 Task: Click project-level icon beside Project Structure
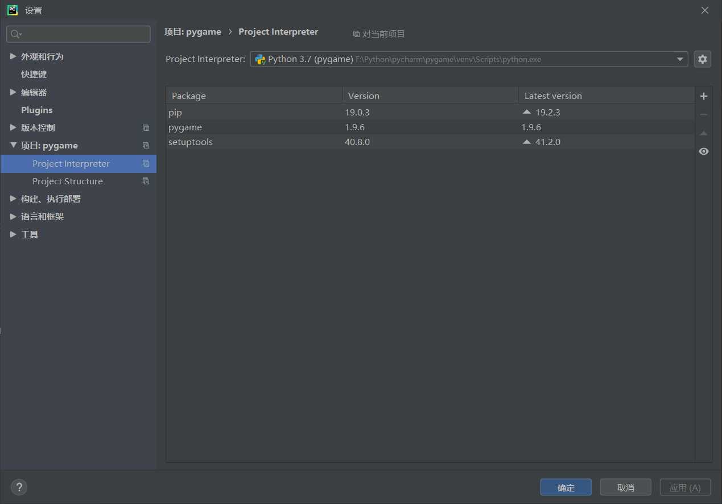pyautogui.click(x=146, y=181)
